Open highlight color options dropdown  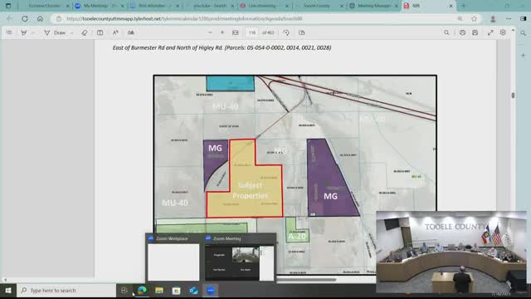tap(33, 32)
